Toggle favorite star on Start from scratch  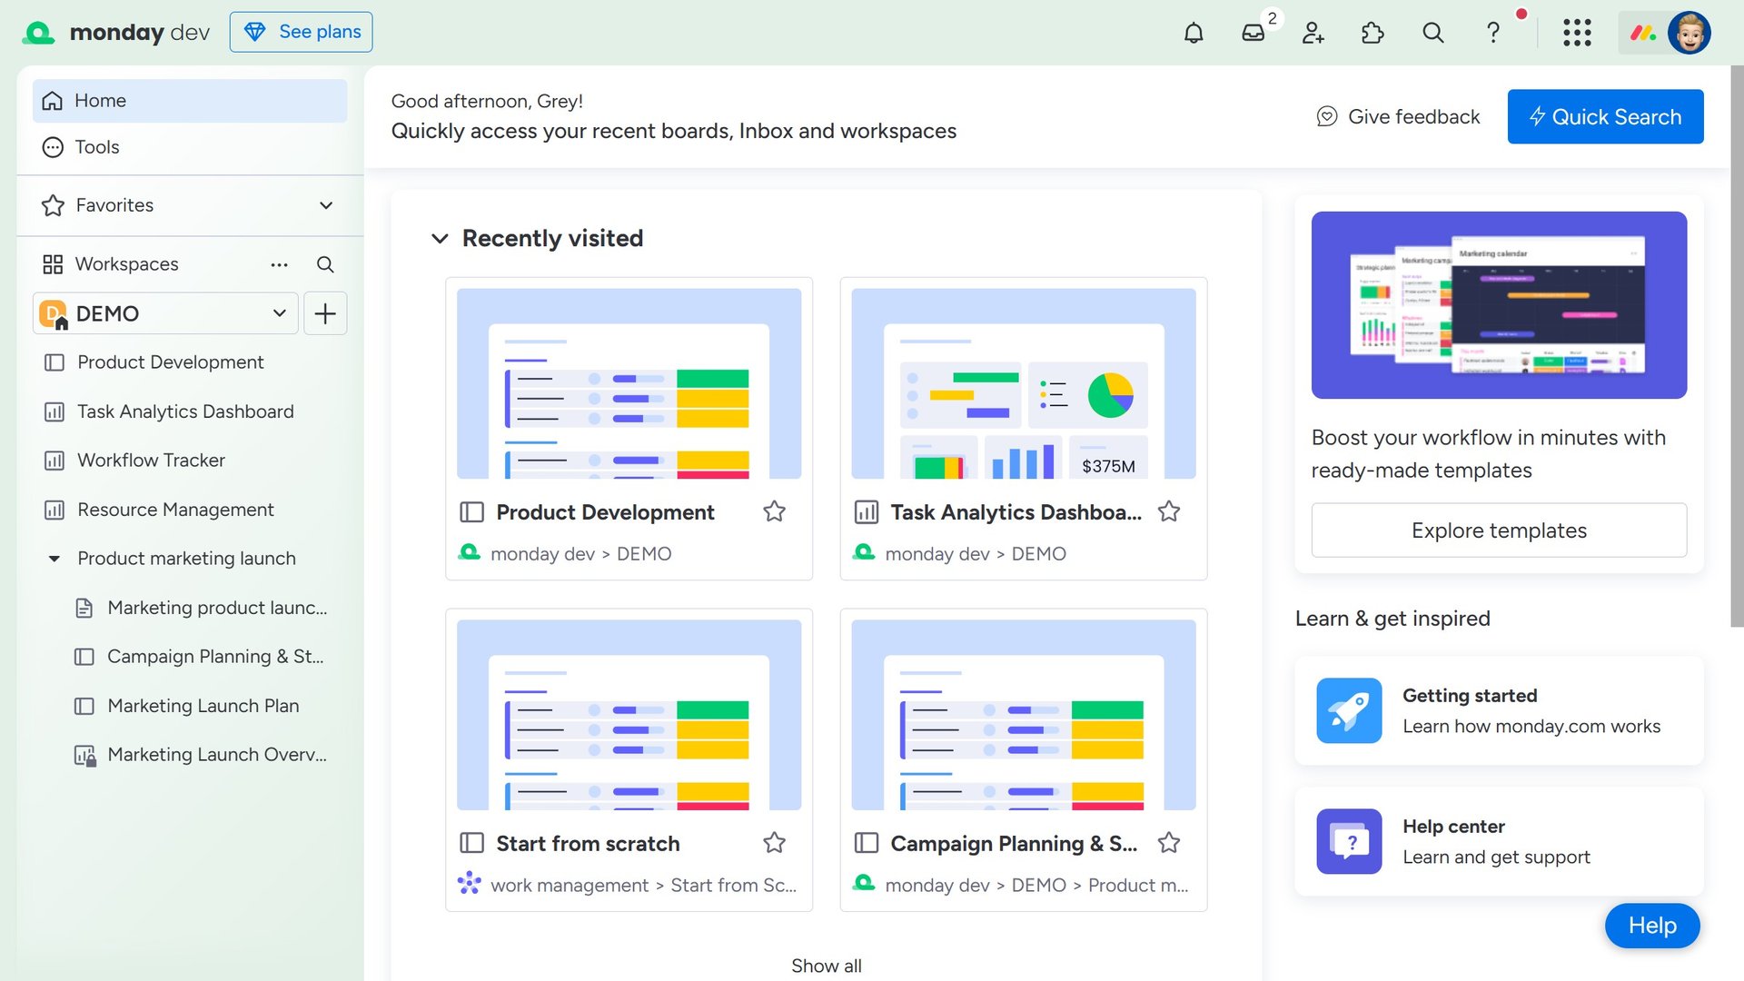coord(775,844)
